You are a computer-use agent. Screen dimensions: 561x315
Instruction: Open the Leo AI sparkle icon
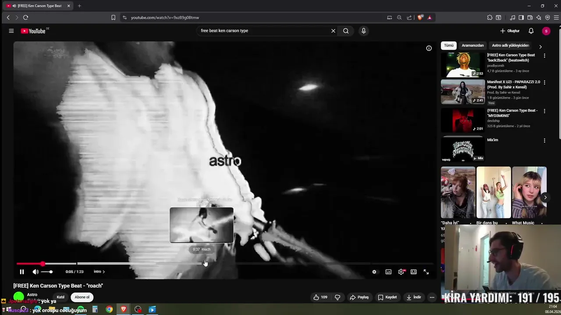[x=539, y=17]
